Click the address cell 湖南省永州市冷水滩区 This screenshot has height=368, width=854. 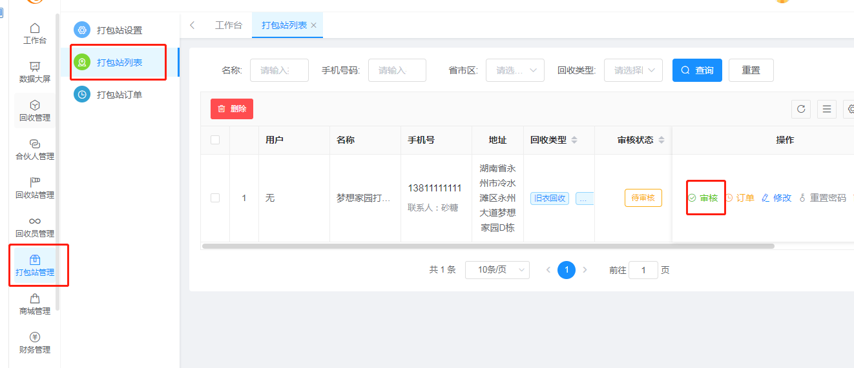coord(497,198)
